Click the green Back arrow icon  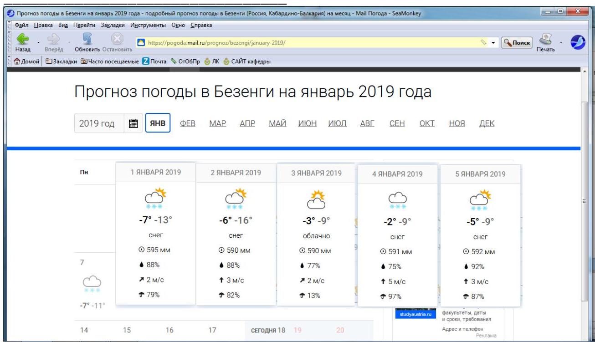[21, 40]
